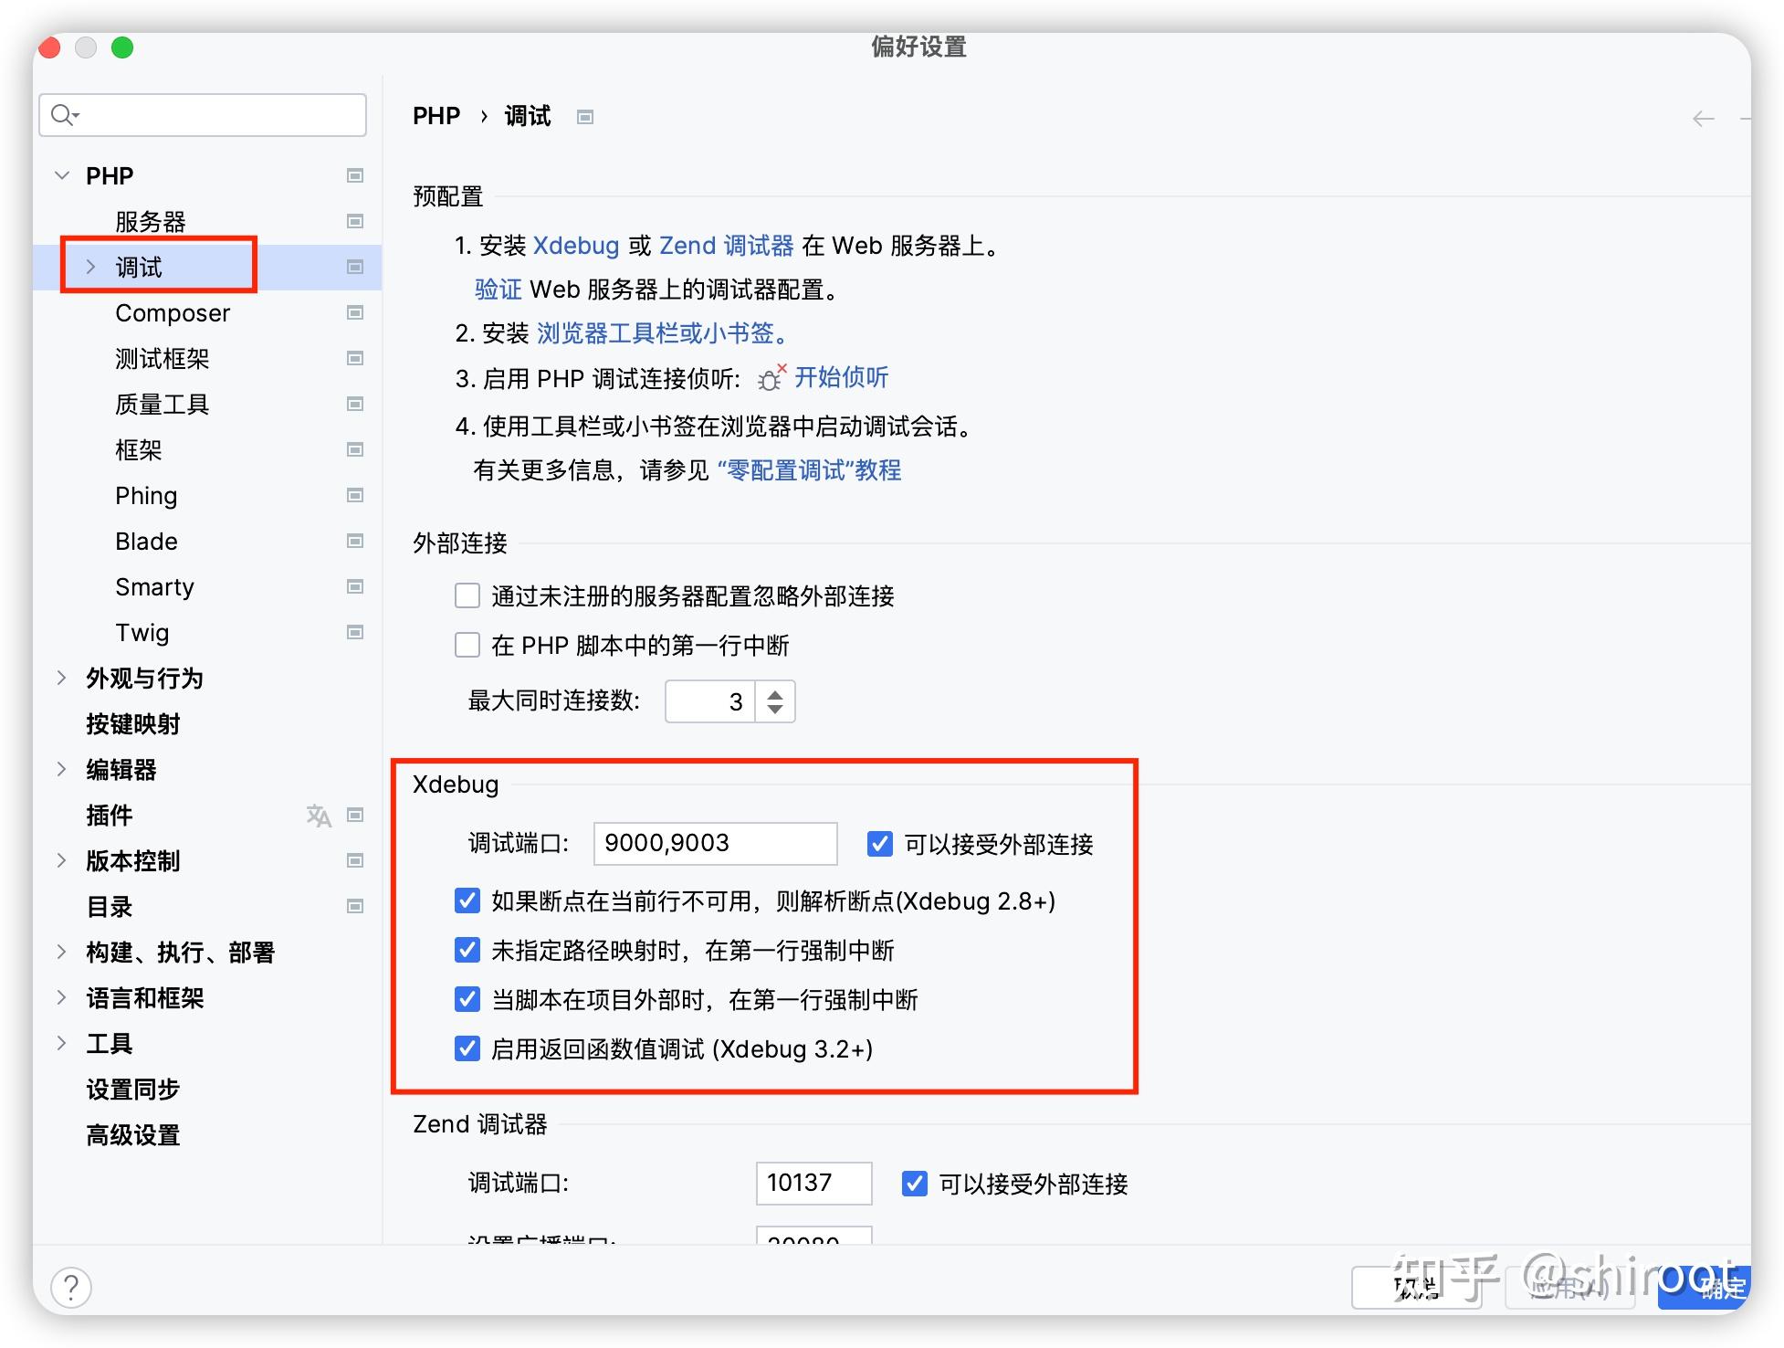
Task: Collapse the PHP tree node
Action: point(62,175)
